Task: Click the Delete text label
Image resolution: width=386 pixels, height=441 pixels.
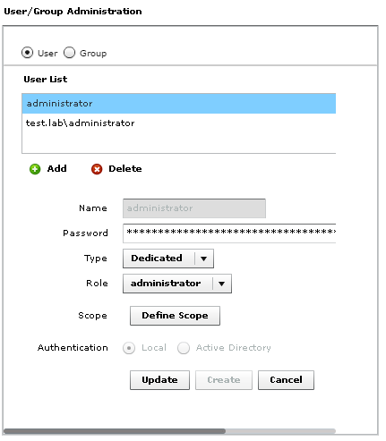Action: [125, 169]
